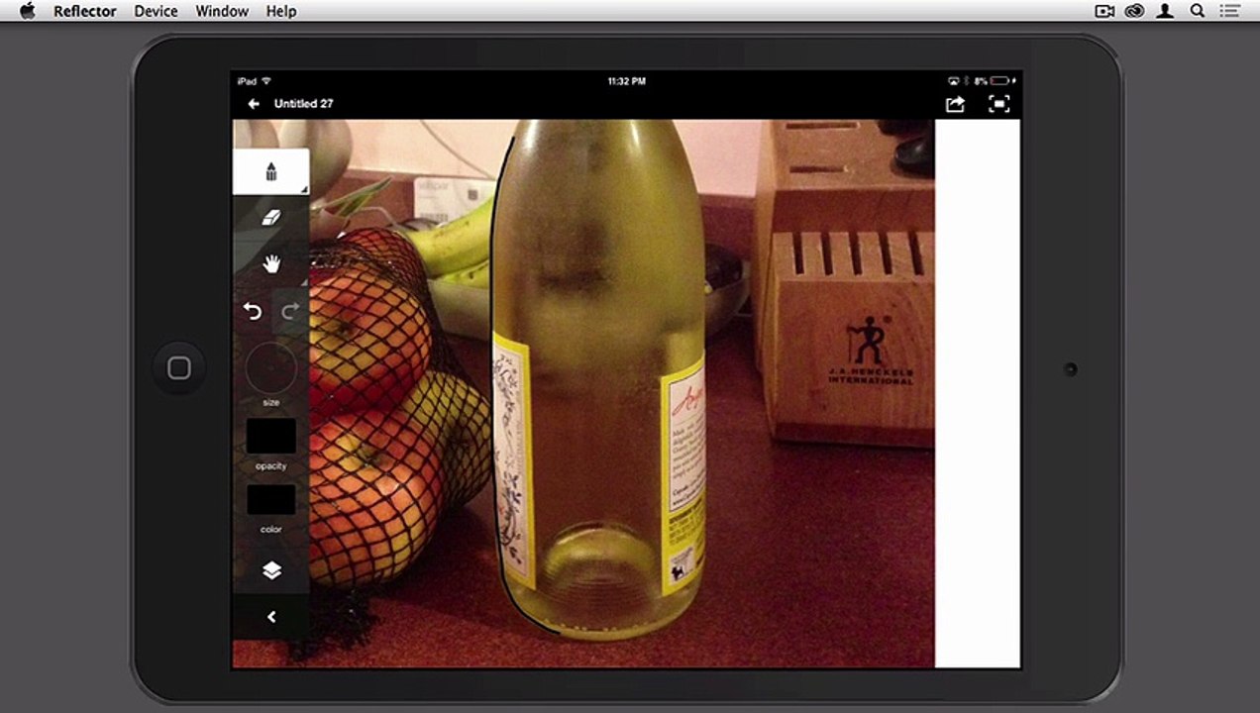1260x713 pixels.
Task: Select the eraser tool
Action: click(x=270, y=218)
